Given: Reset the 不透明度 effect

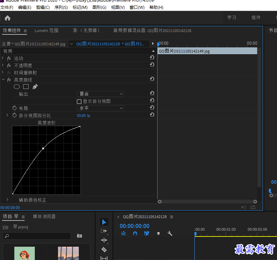Looking at the screenshot, I should pos(152,65).
